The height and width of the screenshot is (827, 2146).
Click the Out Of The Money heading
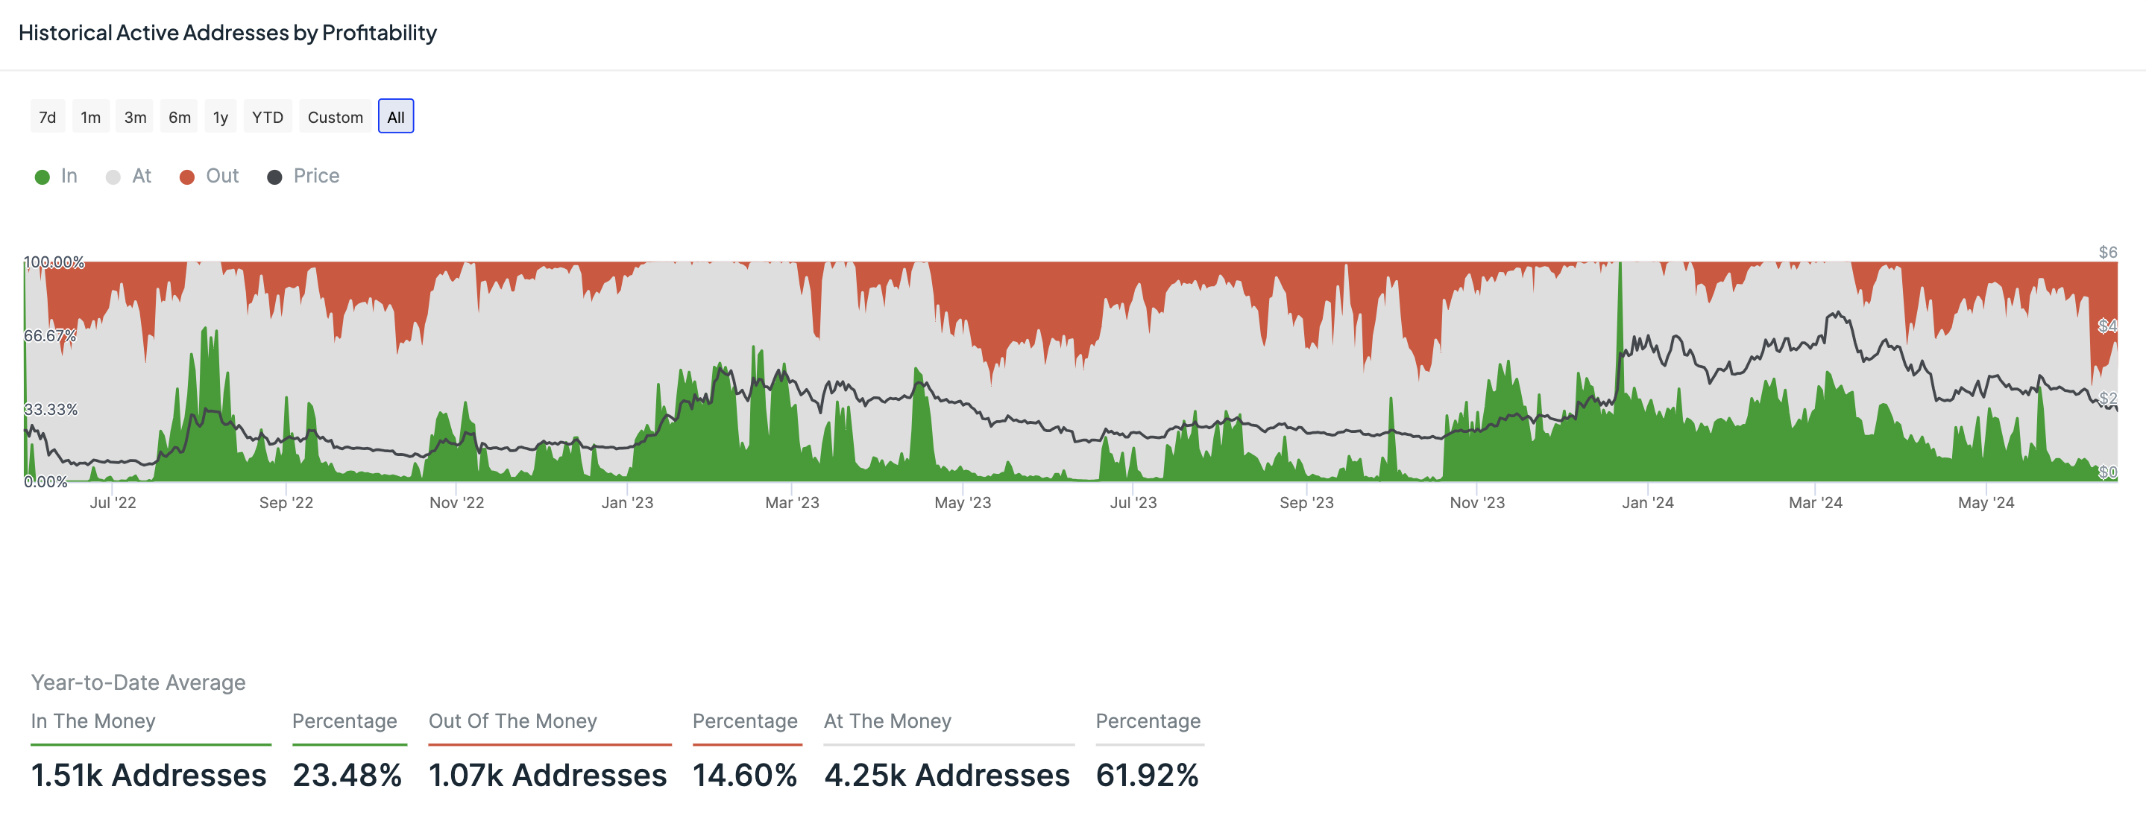(512, 720)
